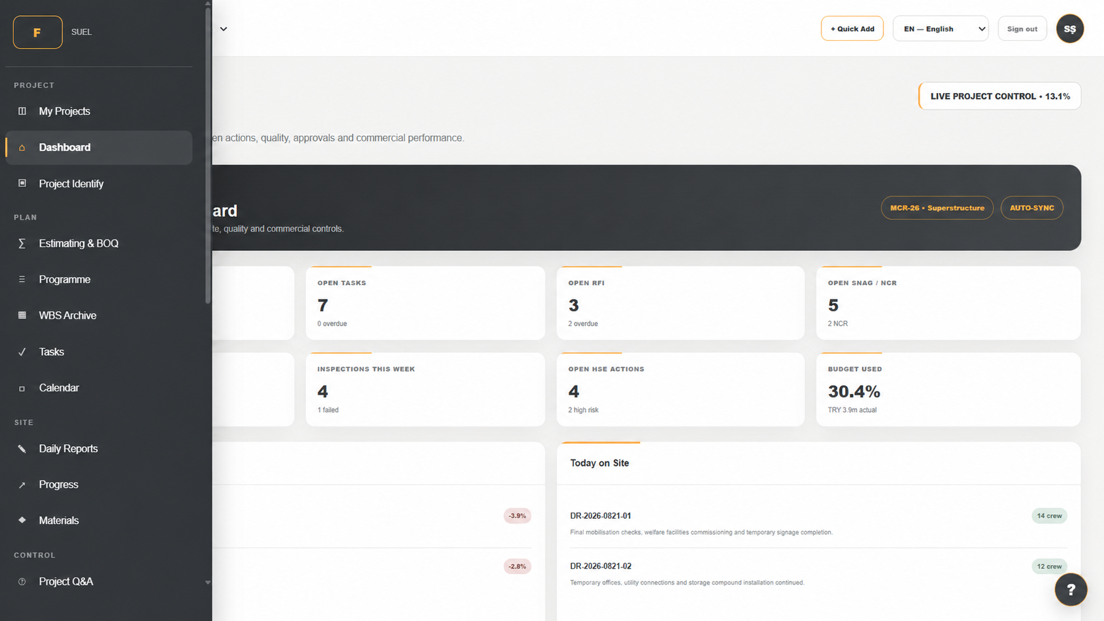The height and width of the screenshot is (621, 1104).
Task: Open My Projects page
Action: pyautogui.click(x=99, y=111)
